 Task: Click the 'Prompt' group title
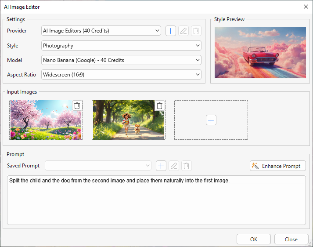pos(15,154)
